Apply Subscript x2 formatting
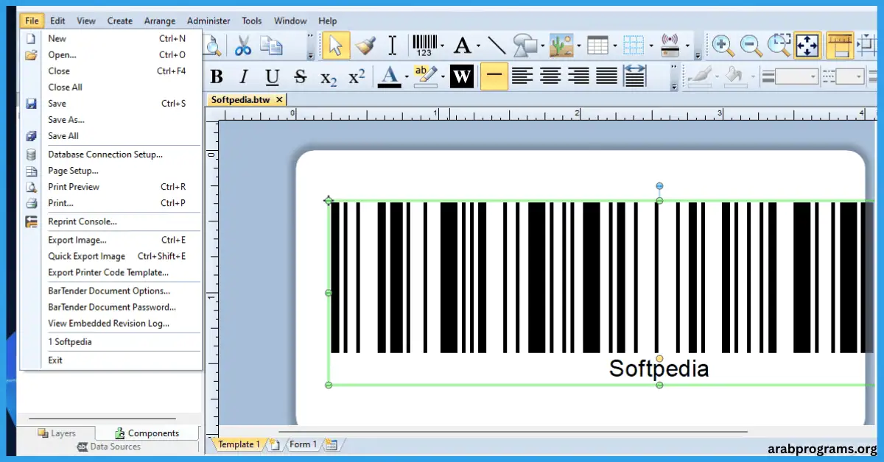This screenshot has height=462, width=884. [329, 77]
